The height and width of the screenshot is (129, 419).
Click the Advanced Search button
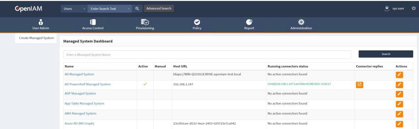pyautogui.click(x=159, y=8)
